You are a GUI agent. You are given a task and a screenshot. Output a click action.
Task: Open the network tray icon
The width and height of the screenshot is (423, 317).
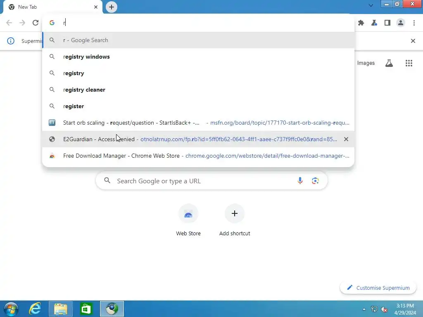374,309
